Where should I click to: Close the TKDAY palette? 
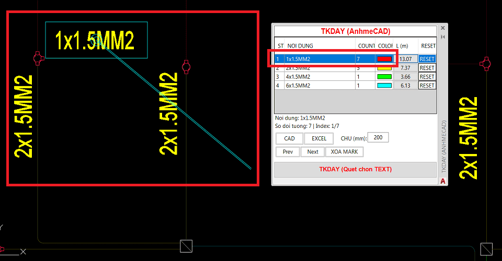pyautogui.click(x=443, y=28)
